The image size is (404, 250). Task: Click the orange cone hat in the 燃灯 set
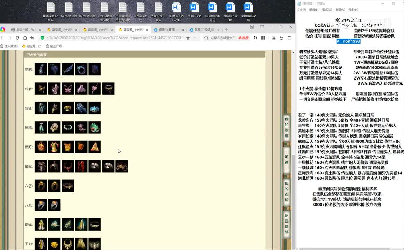click(x=95, y=147)
